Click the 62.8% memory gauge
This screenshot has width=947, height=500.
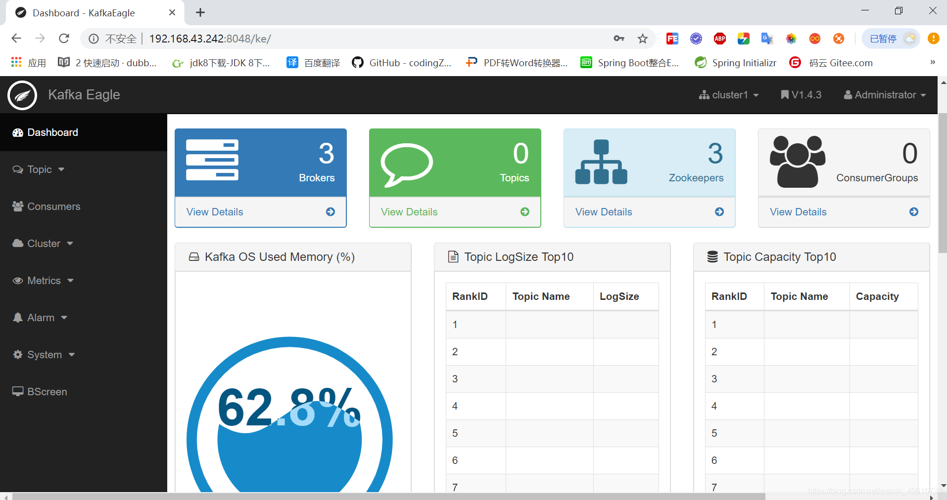coord(289,415)
